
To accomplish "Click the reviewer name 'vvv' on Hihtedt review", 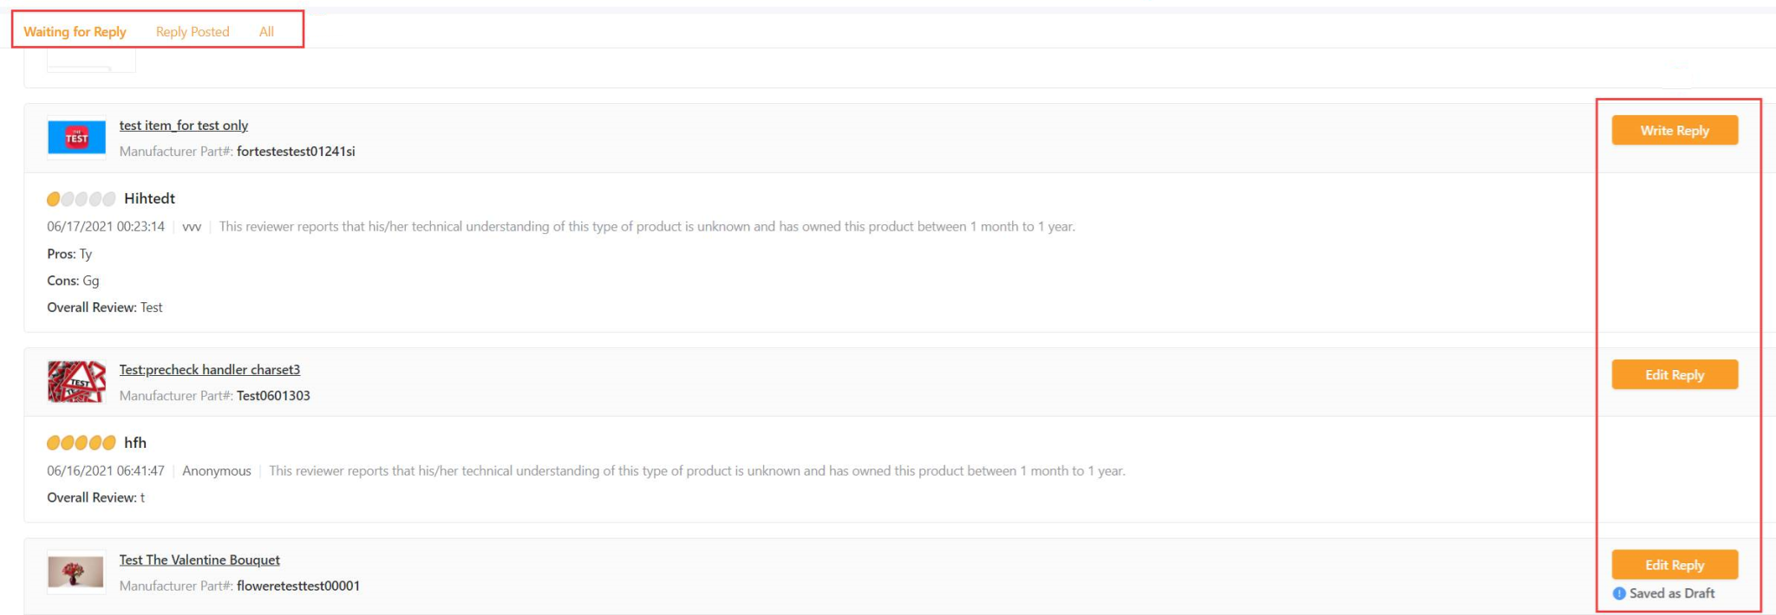I will pyautogui.click(x=192, y=226).
